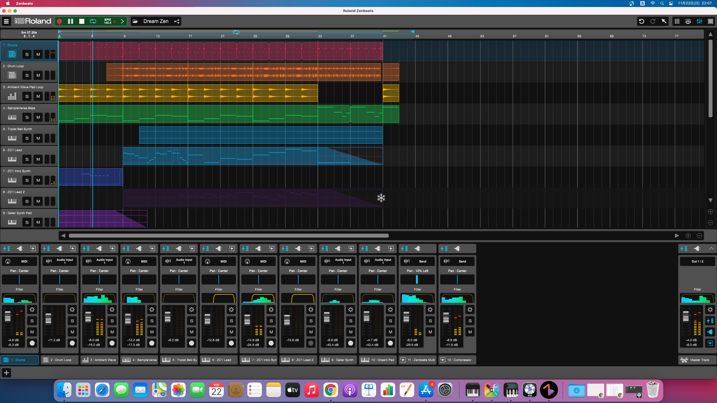
Task: Open Master Out 1 / 2 output selector
Action: click(697, 261)
